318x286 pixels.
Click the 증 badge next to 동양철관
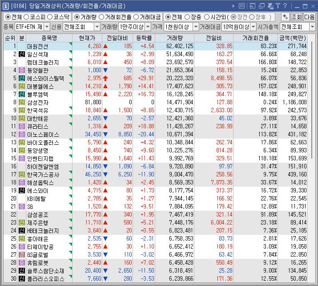[x=22, y=70]
